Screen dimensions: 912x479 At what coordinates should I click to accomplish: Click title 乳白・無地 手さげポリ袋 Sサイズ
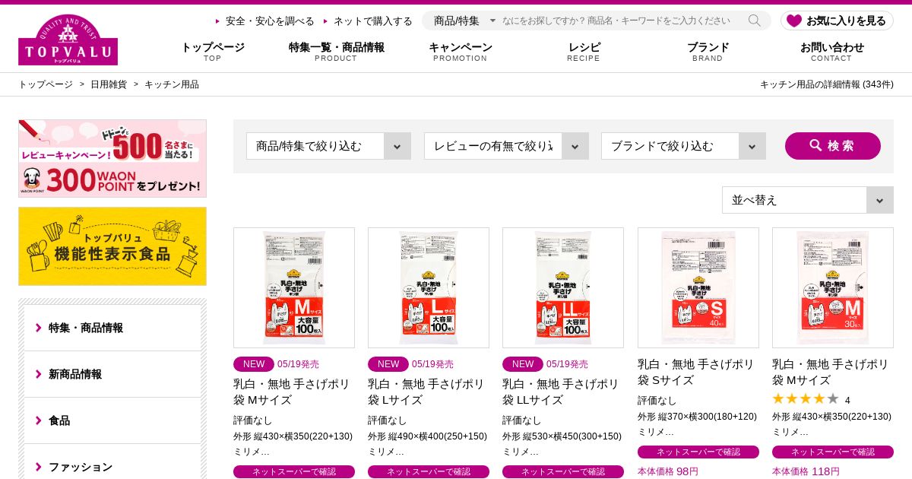pos(696,372)
